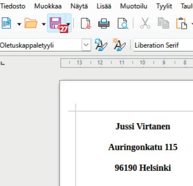This screenshot has height=186, width=193.
Task: Click in the Liberation Serif font name field
Action: click(163, 45)
